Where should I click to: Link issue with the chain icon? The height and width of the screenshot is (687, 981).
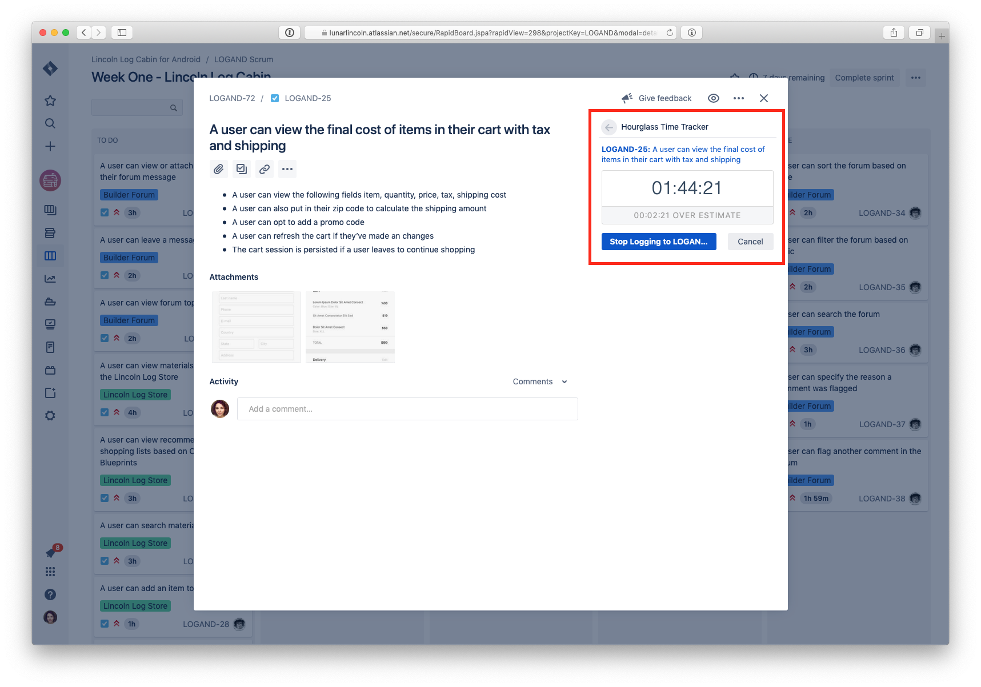[265, 169]
